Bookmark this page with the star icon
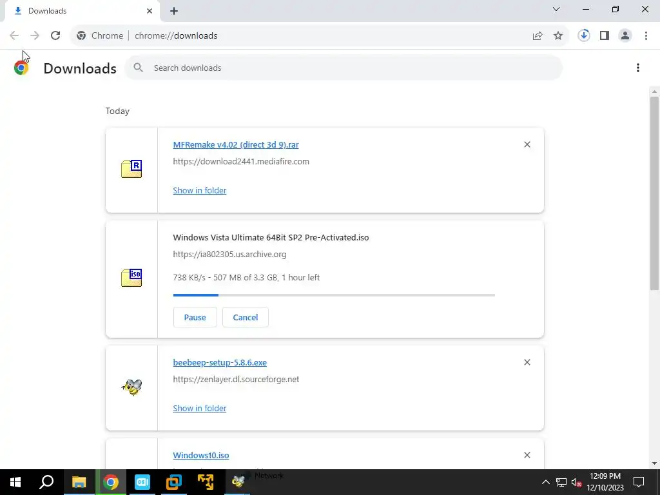 coord(558,36)
